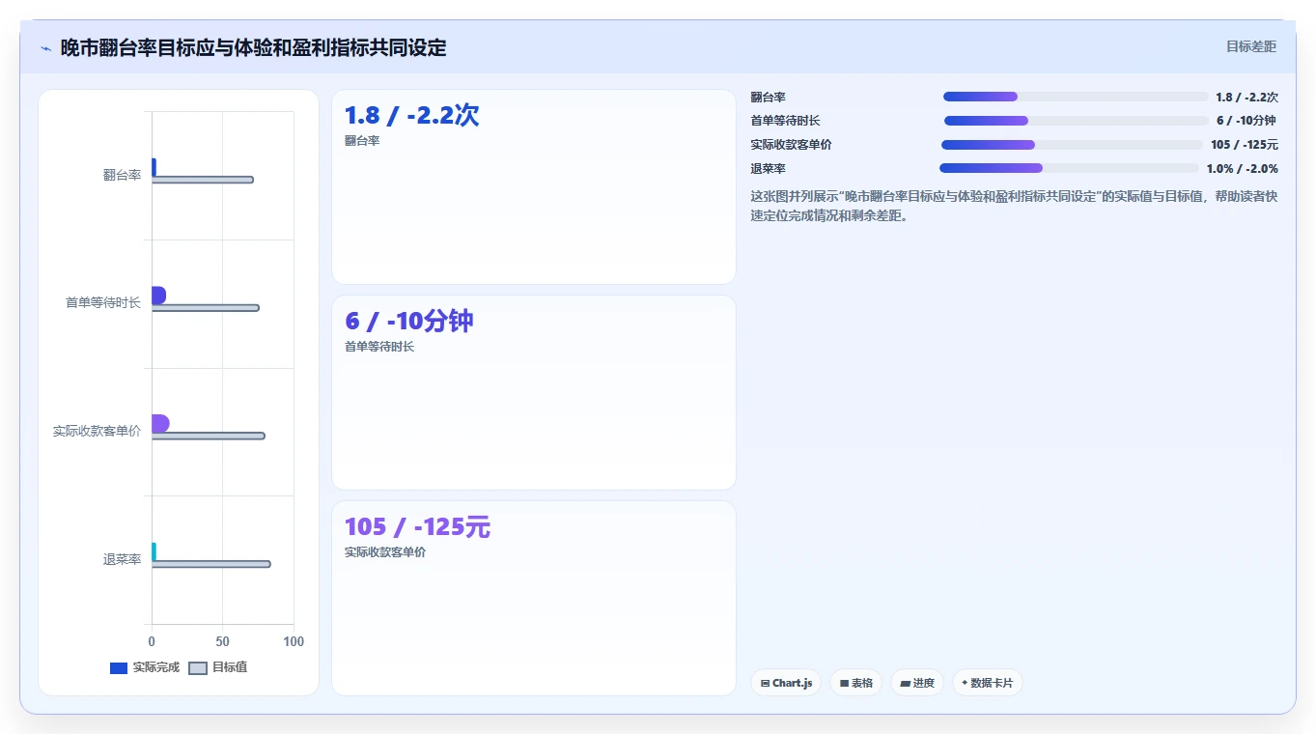
Task: Click the 1.0% / -2.0% value in progress list
Action: tap(1242, 168)
